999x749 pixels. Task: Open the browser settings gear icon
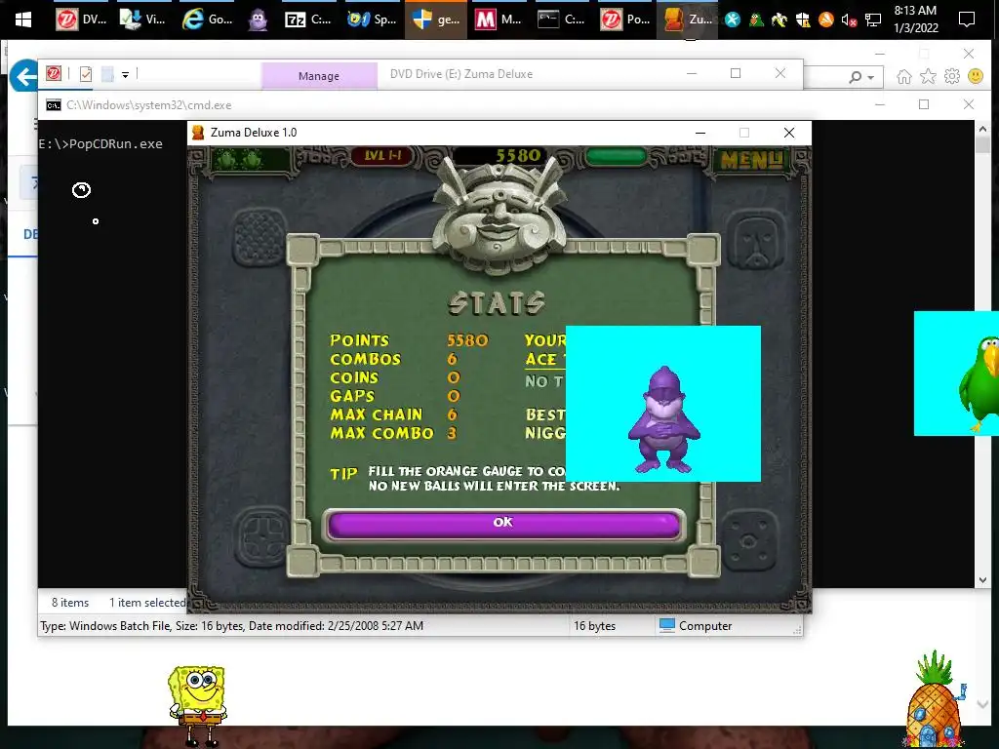pos(952,76)
